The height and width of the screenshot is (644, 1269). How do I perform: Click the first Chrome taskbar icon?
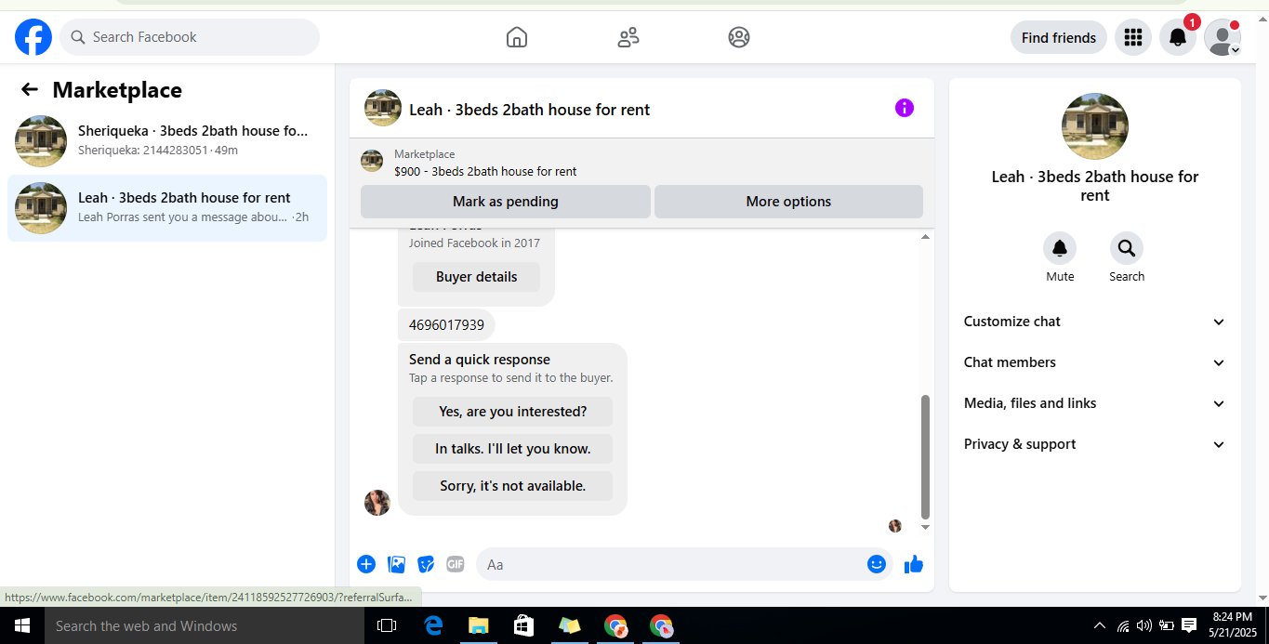(x=615, y=625)
